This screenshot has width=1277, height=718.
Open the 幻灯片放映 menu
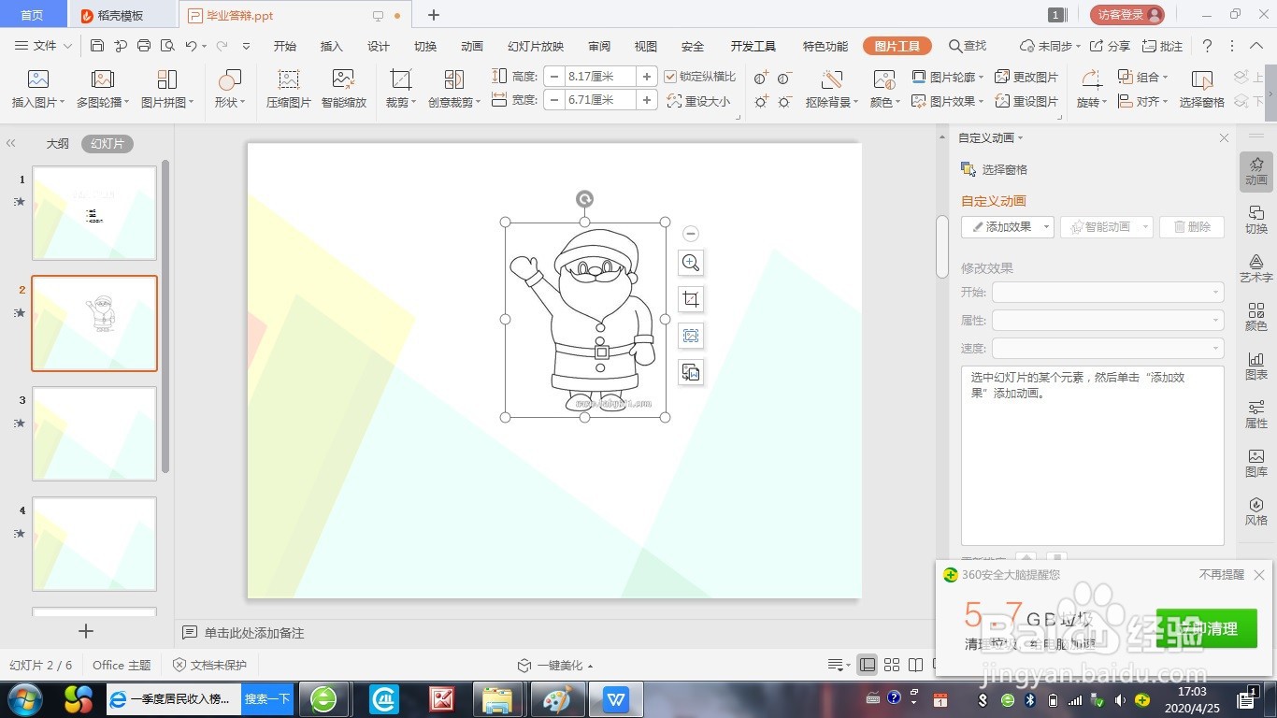pyautogui.click(x=534, y=45)
